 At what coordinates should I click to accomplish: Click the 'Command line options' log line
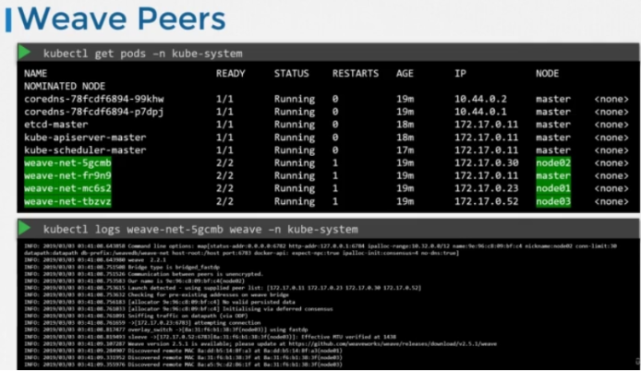coord(320,249)
